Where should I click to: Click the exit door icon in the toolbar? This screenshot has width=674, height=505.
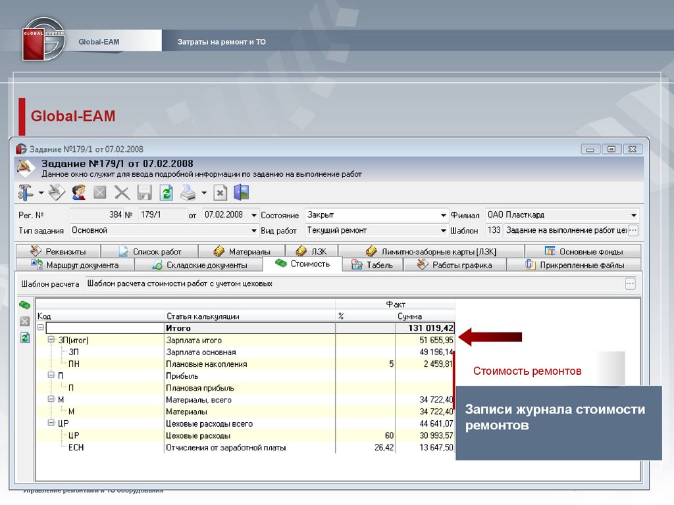point(242,193)
